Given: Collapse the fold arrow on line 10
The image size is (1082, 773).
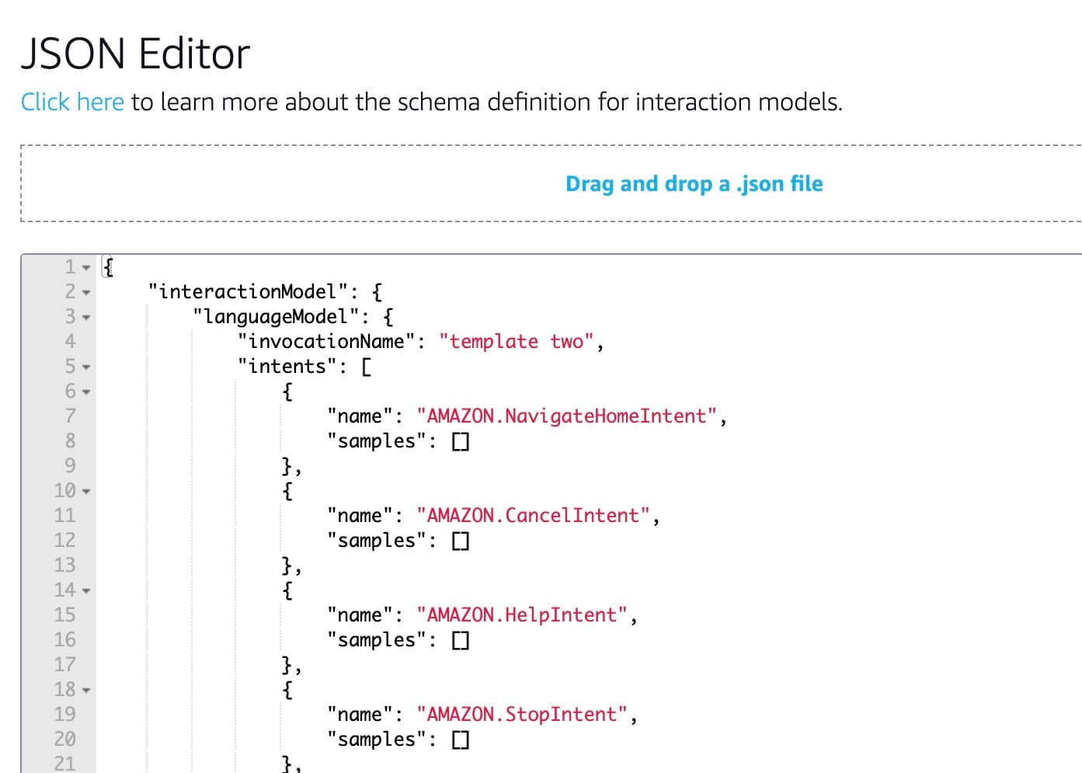Looking at the screenshot, I should click(x=86, y=492).
